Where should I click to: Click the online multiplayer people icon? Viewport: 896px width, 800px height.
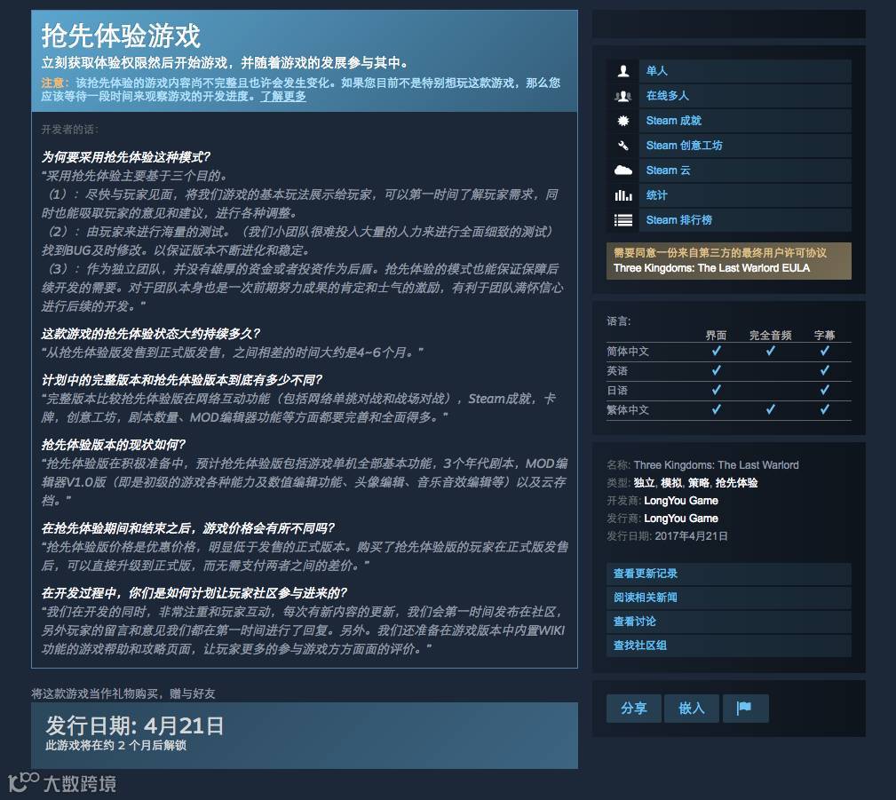coord(622,96)
